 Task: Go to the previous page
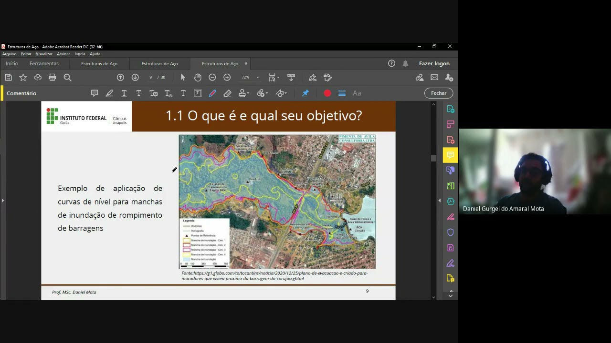click(x=120, y=77)
